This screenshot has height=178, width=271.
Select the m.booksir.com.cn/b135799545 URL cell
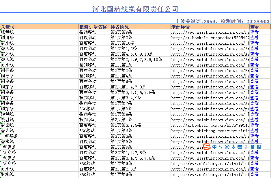coord(210,125)
